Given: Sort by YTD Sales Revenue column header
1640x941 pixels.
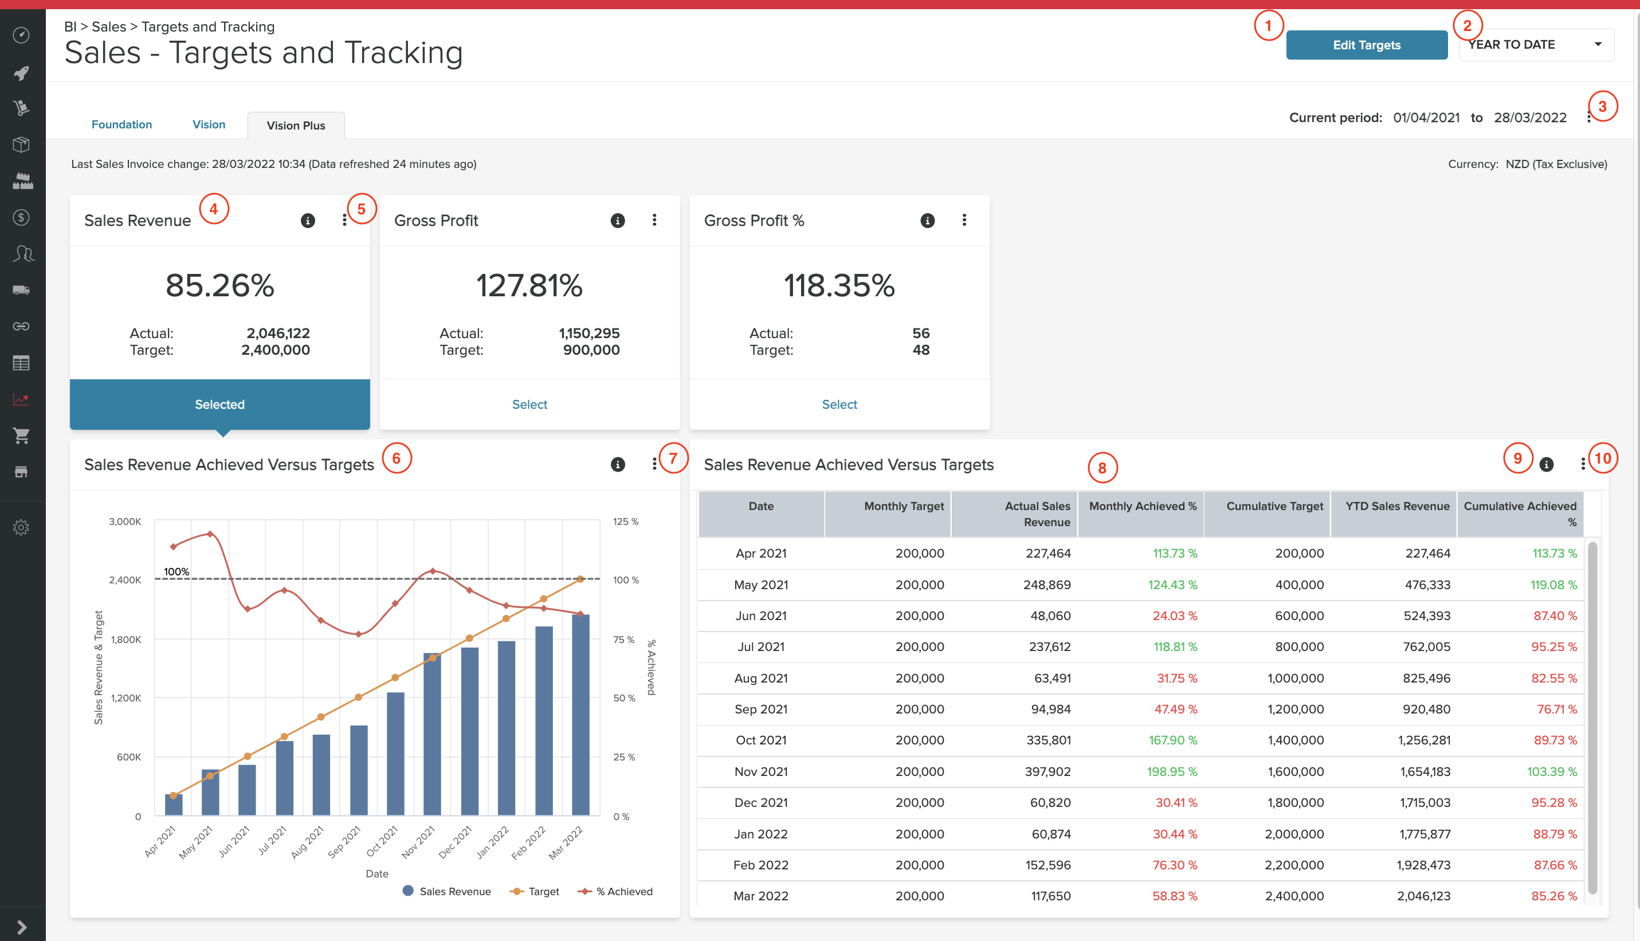Looking at the screenshot, I should (x=1394, y=514).
